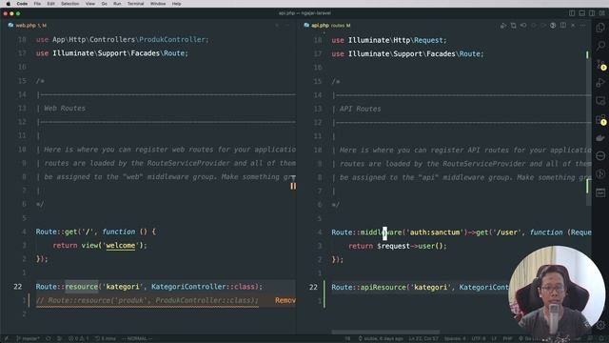Open the Window menu
Viewport: 609px width, 343px height.
tap(158, 4)
